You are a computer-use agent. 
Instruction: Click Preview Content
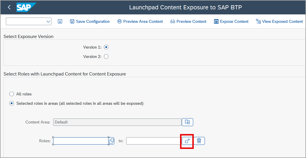pos(188,21)
